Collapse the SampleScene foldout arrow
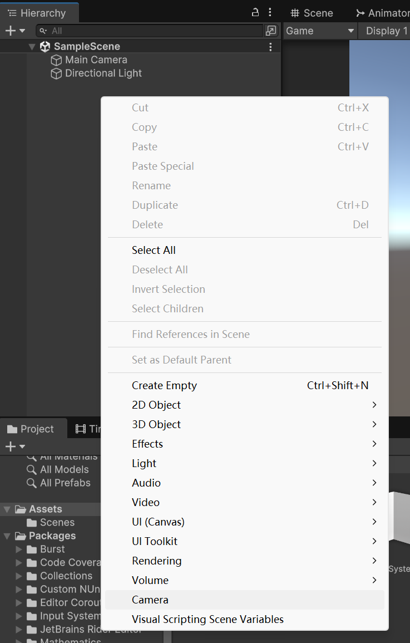410x643 pixels. click(32, 47)
